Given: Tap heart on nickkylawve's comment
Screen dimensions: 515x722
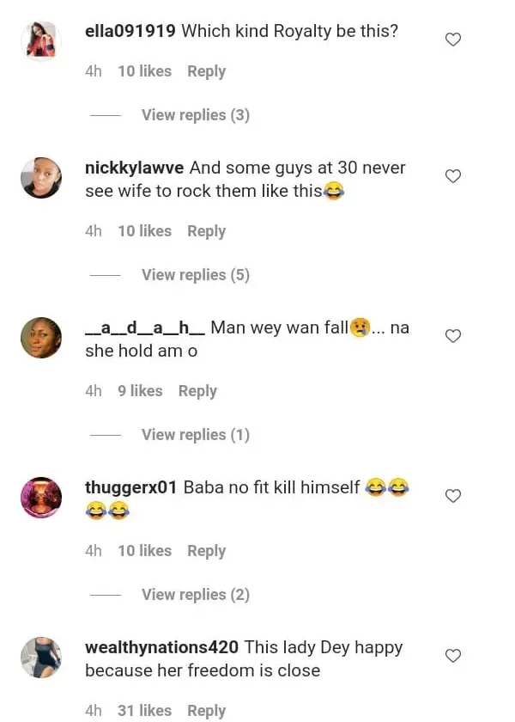Looking at the screenshot, I should point(453,176).
